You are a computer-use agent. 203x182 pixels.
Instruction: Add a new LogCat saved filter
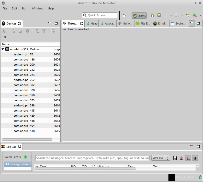coord(25,157)
